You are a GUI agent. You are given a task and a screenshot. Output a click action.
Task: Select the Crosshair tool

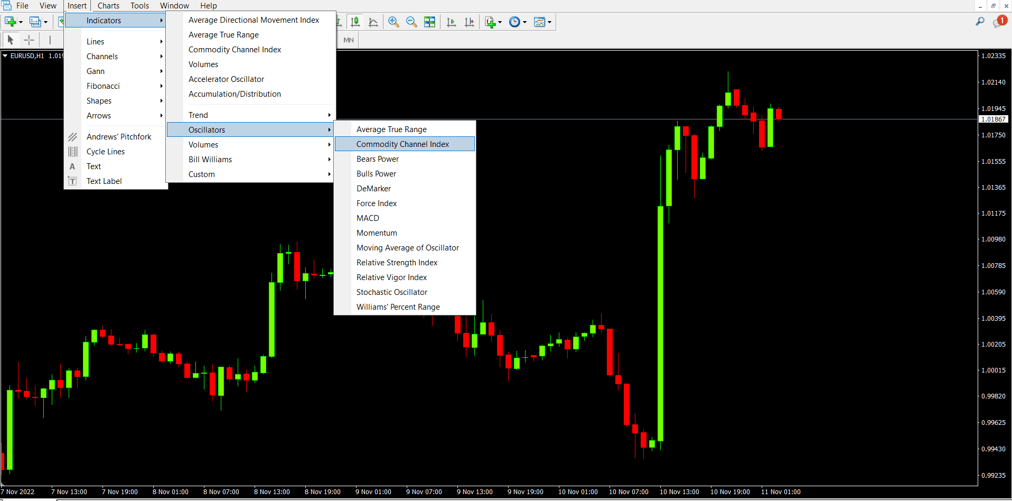point(29,40)
